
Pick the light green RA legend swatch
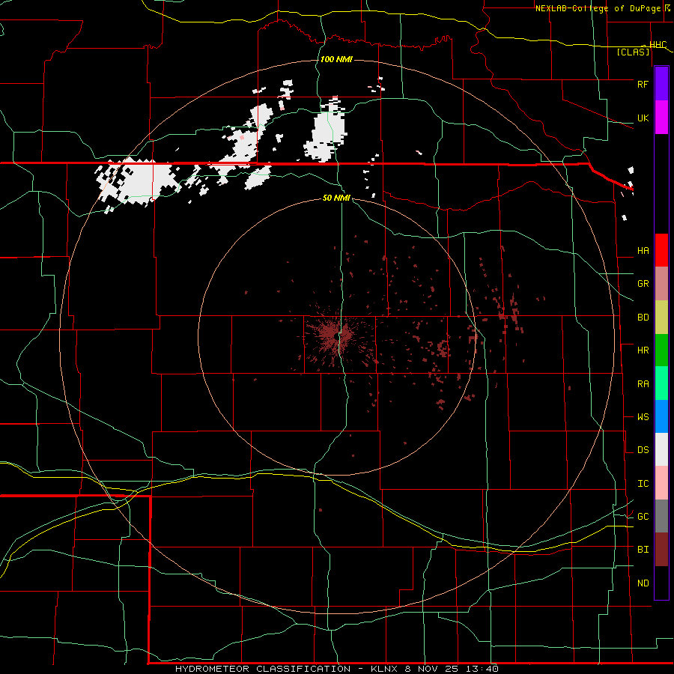point(661,383)
